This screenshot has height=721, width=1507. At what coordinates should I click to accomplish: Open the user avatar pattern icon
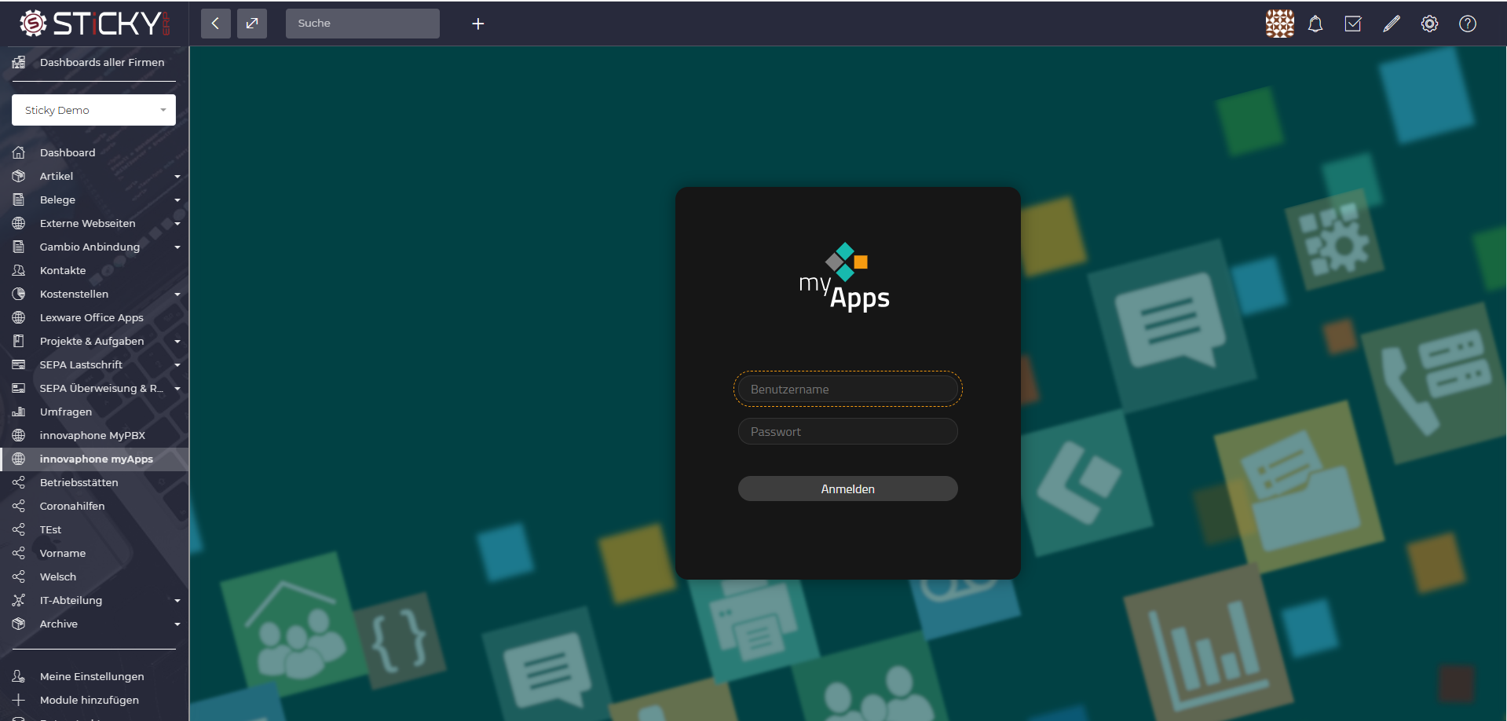point(1279,24)
